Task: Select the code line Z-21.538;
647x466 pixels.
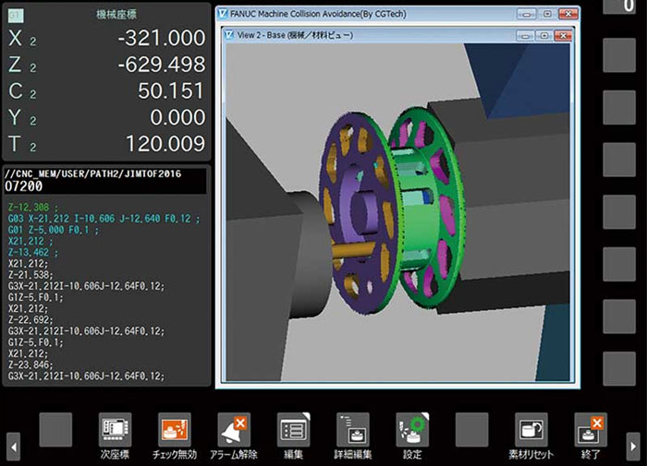Action: point(31,275)
